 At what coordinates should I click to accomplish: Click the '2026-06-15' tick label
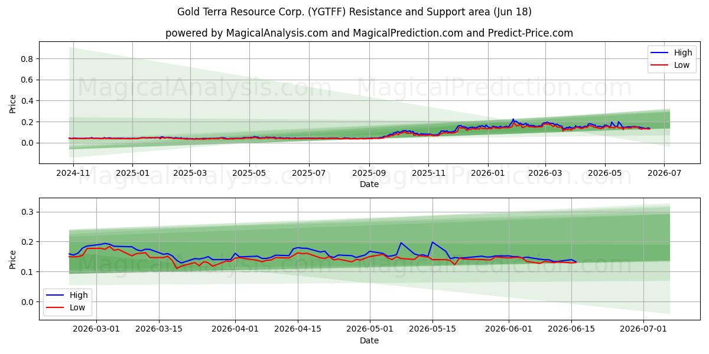[x=571, y=329]
